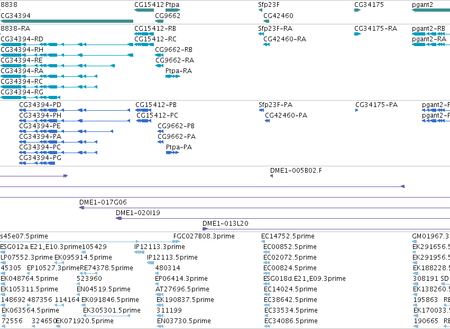Select feature labeled 480314

pos(168,268)
